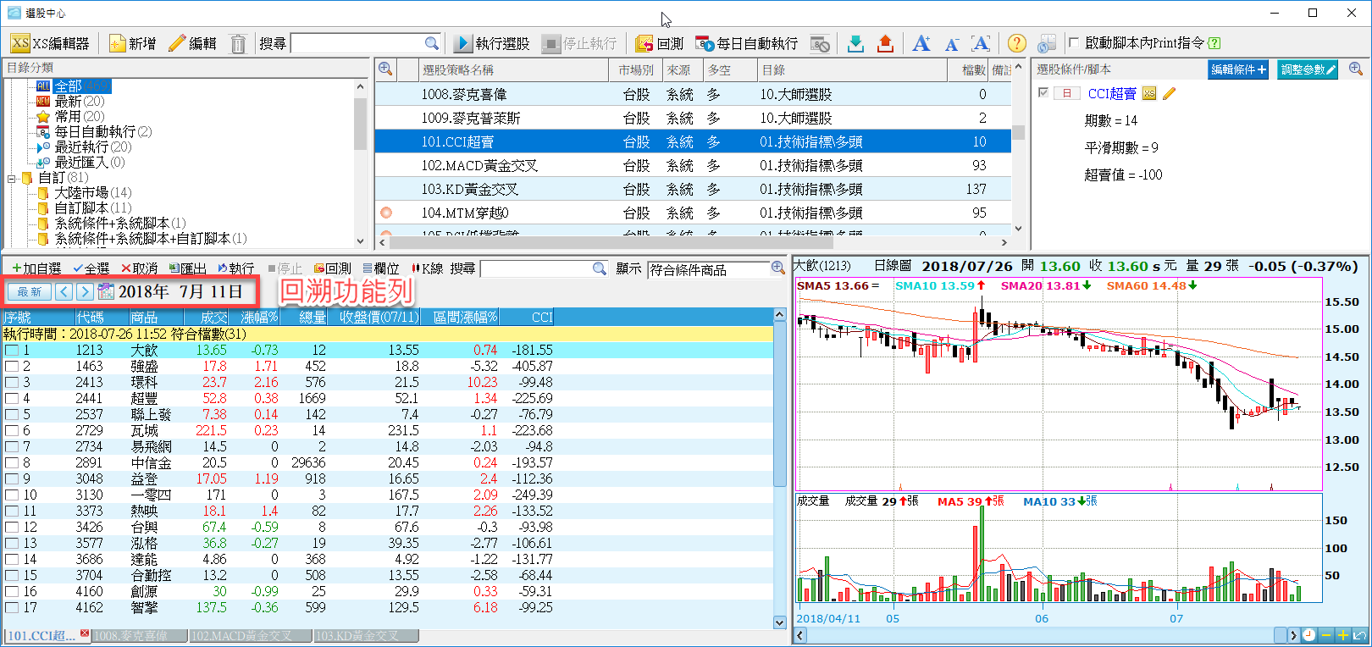Viewport: 1372px width, 647px height.
Task: Open the calendar date picker icon
Action: click(106, 291)
